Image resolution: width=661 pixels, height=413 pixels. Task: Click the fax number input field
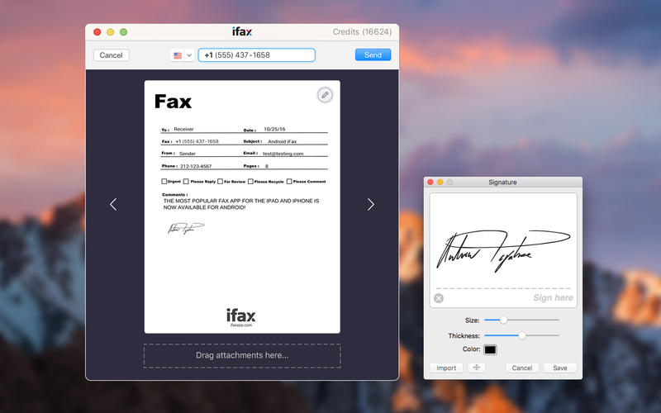click(x=257, y=55)
